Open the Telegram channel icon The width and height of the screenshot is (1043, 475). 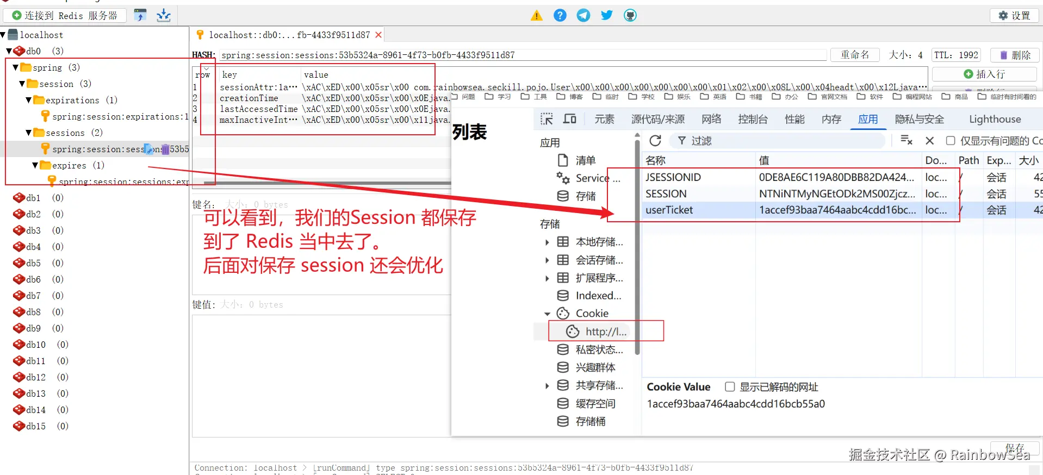pos(583,16)
